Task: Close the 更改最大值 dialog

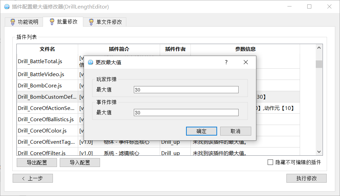Action: (245, 62)
